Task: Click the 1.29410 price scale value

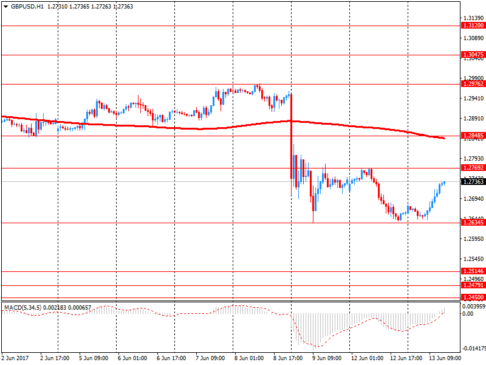Action: tap(474, 99)
